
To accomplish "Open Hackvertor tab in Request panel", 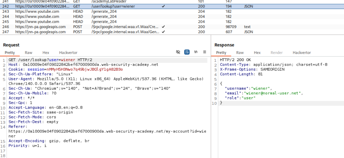I will click(x=68, y=53).
